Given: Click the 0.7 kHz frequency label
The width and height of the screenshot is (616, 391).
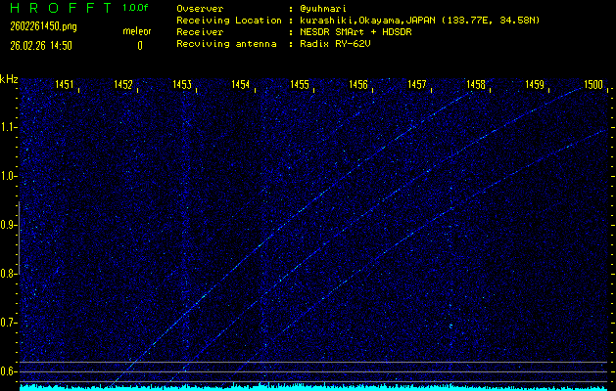Looking at the screenshot, I should (9, 323).
